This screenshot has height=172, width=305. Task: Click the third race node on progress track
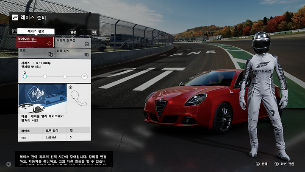click(x=65, y=76)
